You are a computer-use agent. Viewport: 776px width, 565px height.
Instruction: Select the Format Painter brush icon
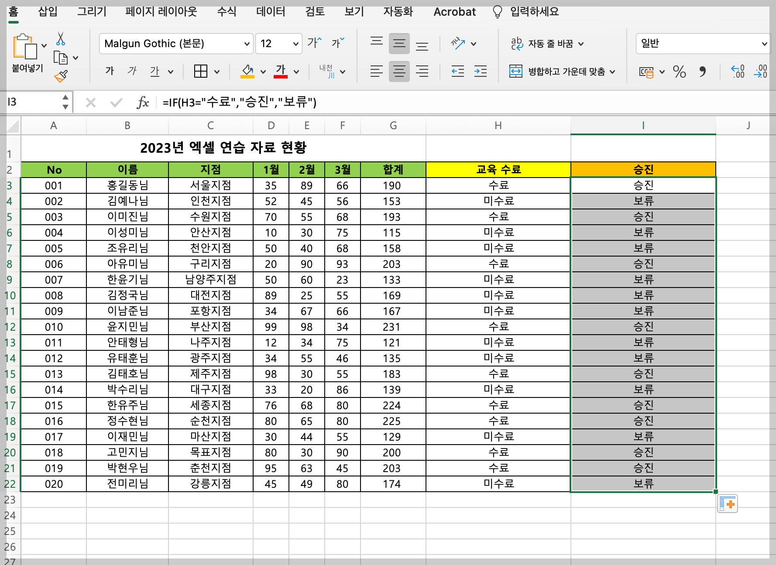(61, 75)
